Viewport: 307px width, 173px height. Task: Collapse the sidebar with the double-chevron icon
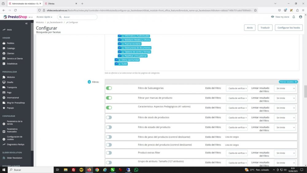pyautogui.click(x=26, y=24)
